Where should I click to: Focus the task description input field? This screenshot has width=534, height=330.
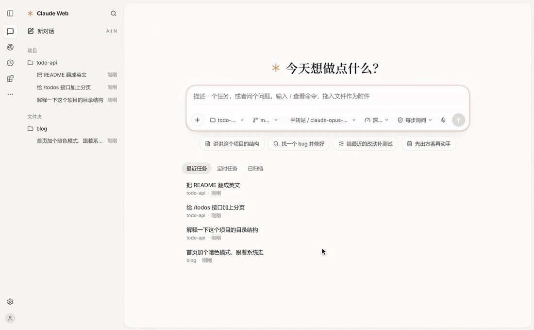coord(328,97)
